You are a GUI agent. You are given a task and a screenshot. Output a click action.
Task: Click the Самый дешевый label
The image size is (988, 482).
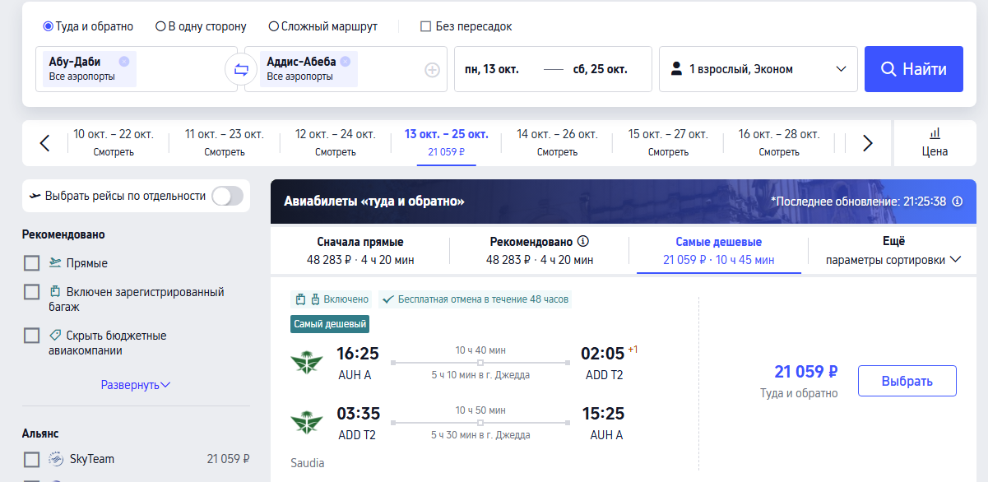330,324
